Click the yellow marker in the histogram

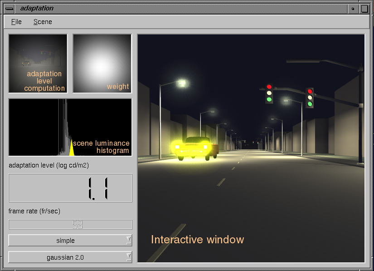point(71,150)
